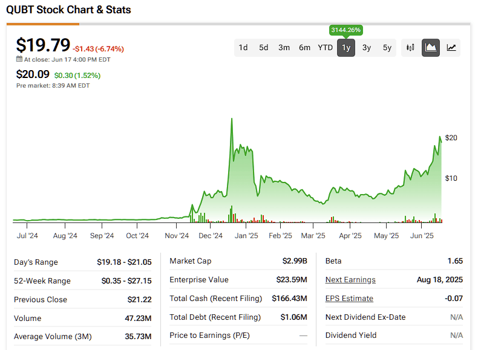Screen dimensions: 478x350
Task: Click the Previous Close value $21.22
Action: (x=139, y=300)
